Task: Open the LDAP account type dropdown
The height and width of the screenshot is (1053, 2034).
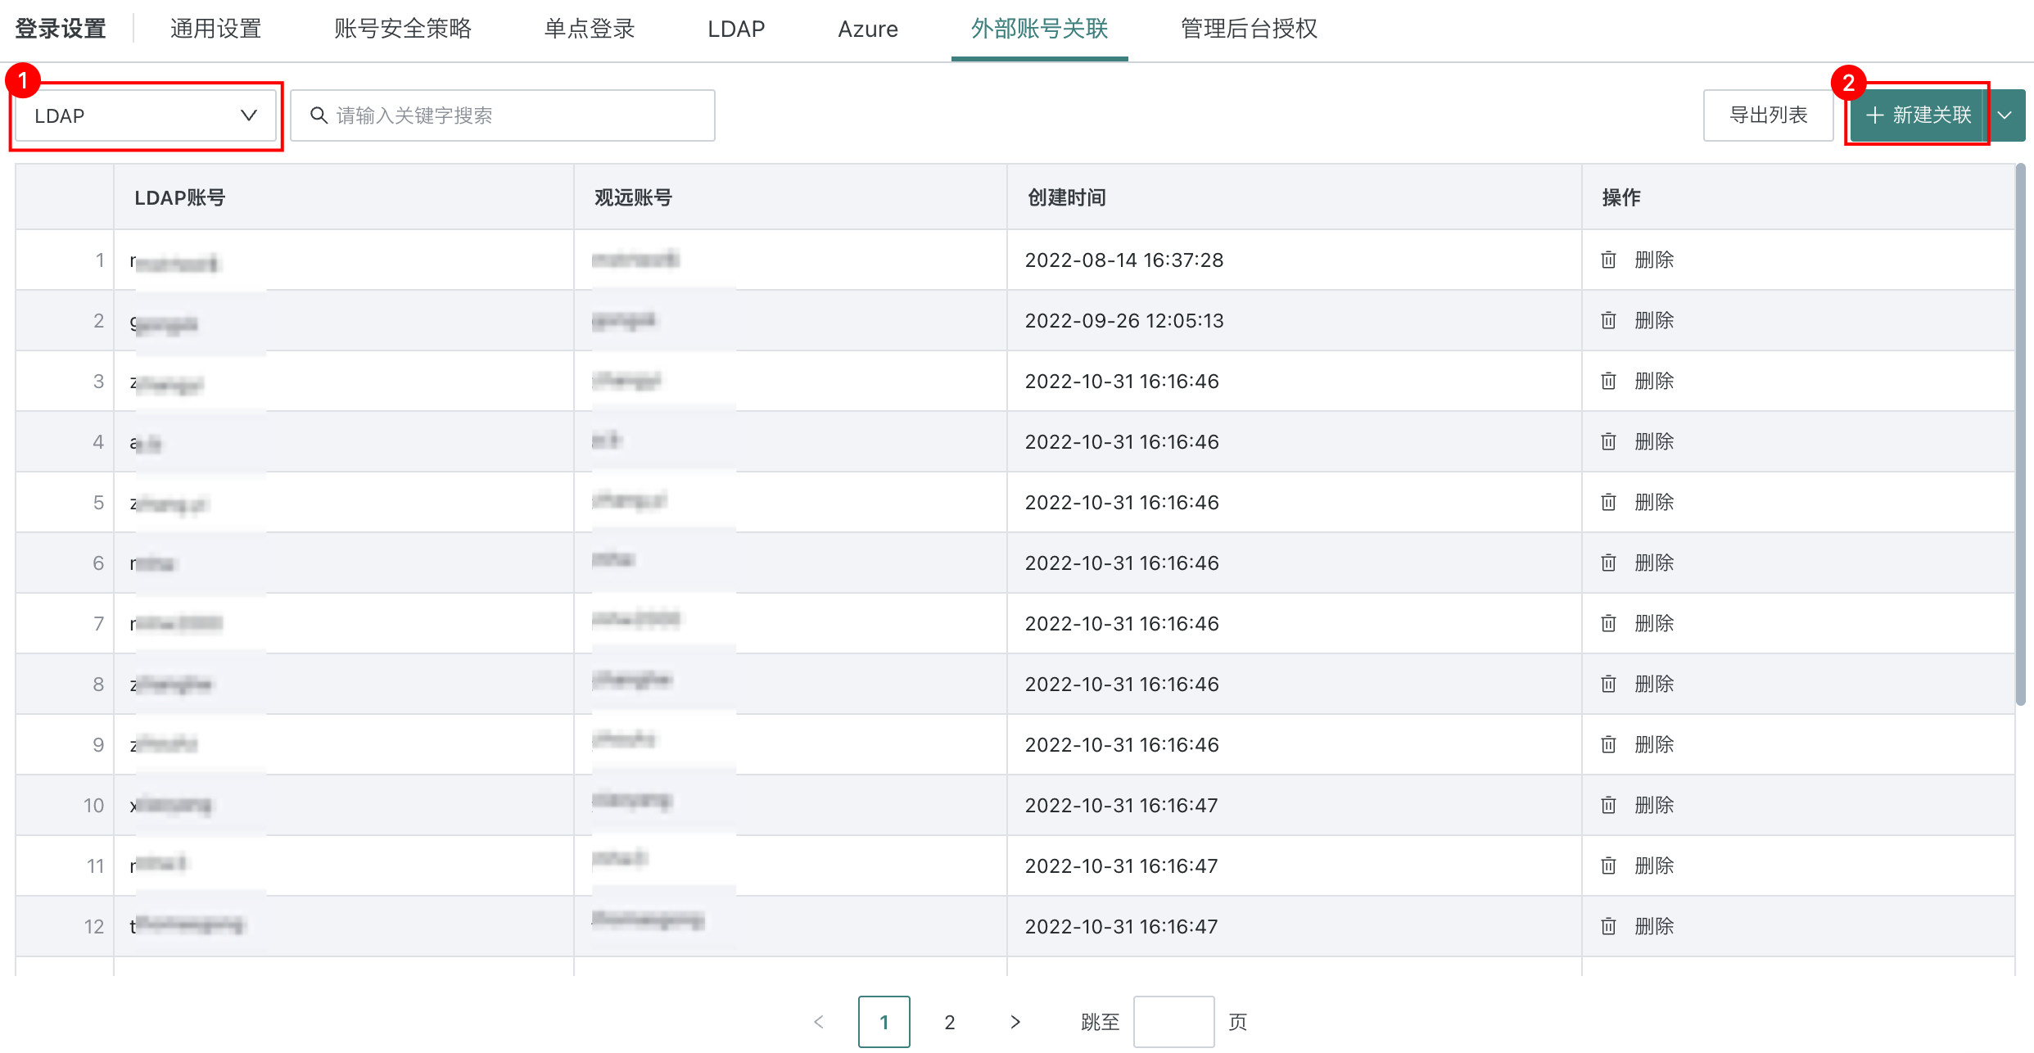Action: [146, 115]
